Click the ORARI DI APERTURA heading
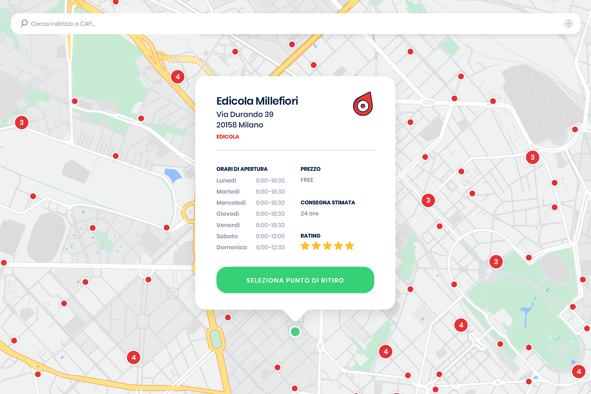This screenshot has width=591, height=394. pos(242,169)
